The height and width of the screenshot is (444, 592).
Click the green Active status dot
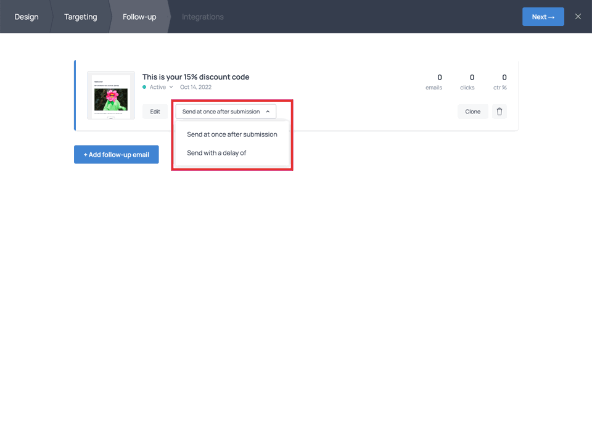[x=146, y=87]
